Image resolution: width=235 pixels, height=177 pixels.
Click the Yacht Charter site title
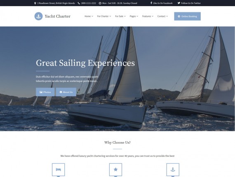click(x=58, y=16)
